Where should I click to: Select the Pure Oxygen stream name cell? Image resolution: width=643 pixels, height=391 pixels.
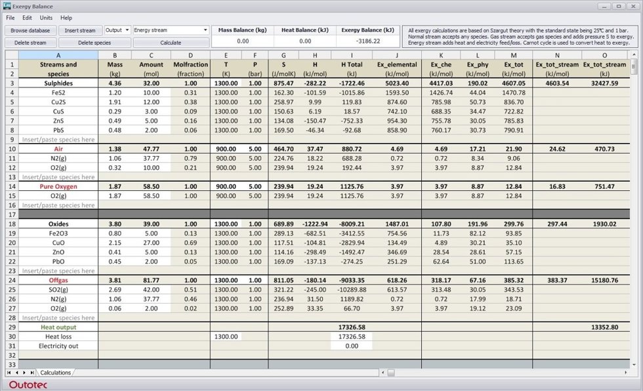coord(58,186)
